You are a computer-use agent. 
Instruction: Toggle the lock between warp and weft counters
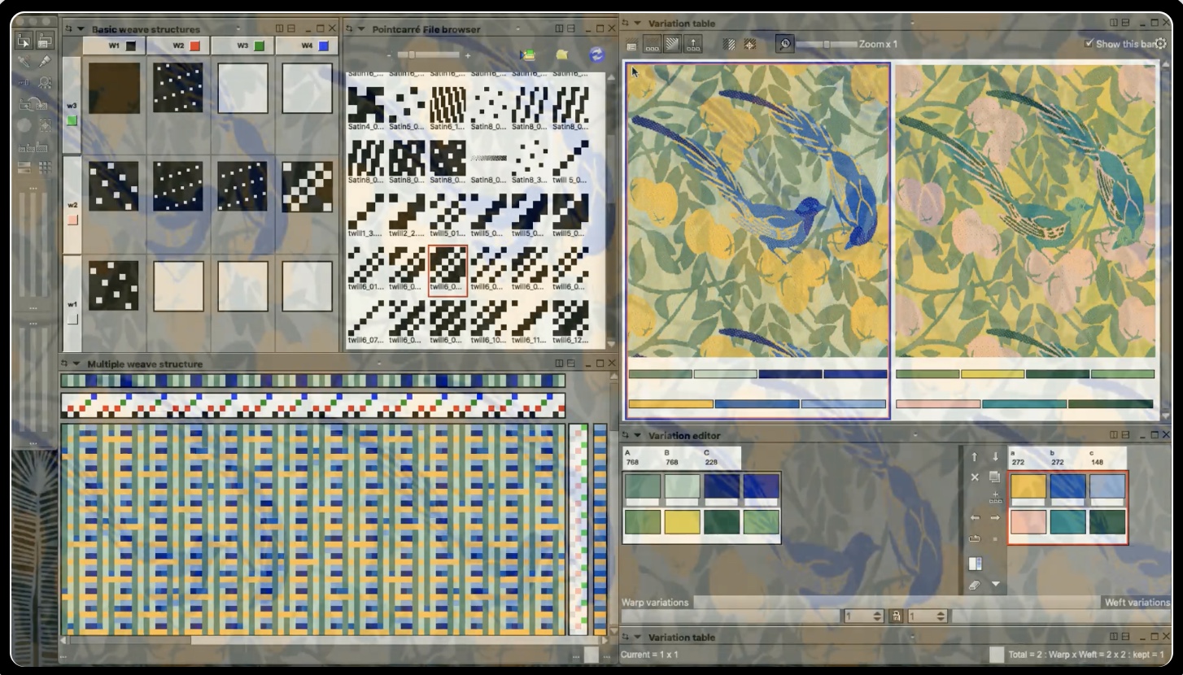point(896,616)
